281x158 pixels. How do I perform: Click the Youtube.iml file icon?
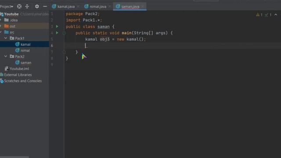pos(7,68)
